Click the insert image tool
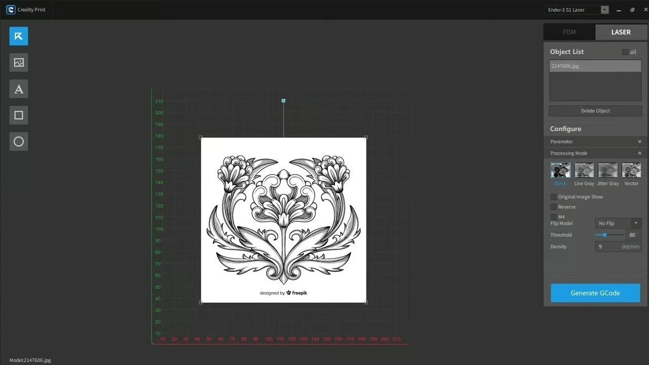 coord(19,63)
